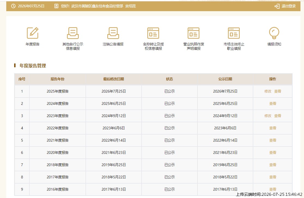Image resolution: width=304 pixels, height=198 pixels.
Task: Select the 2016年度报告 cell
Action: pyautogui.click(x=57, y=189)
